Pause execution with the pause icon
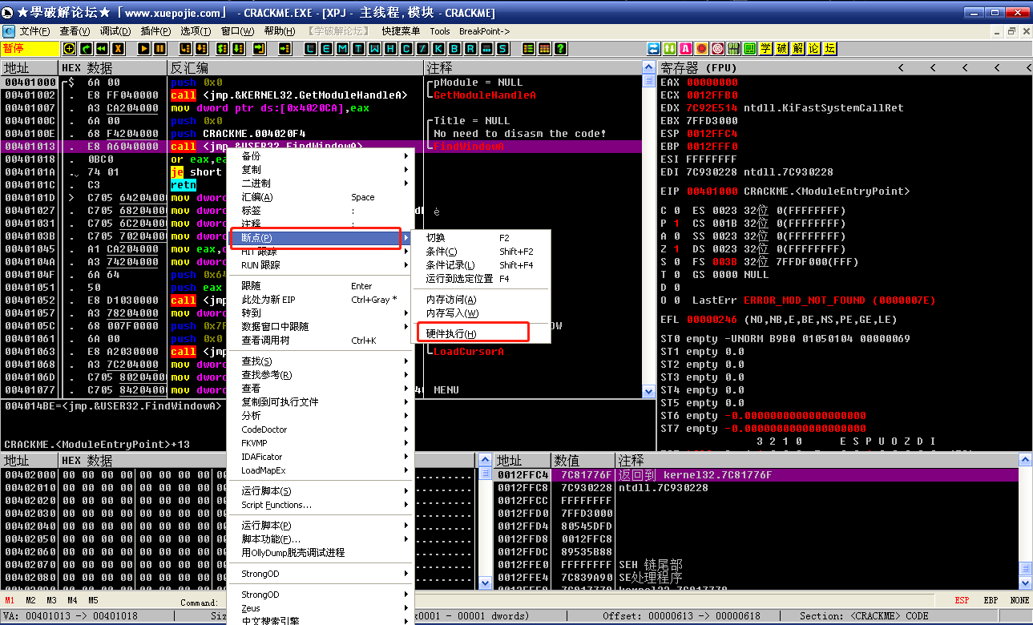Image resolution: width=1033 pixels, height=625 pixels. [x=159, y=49]
